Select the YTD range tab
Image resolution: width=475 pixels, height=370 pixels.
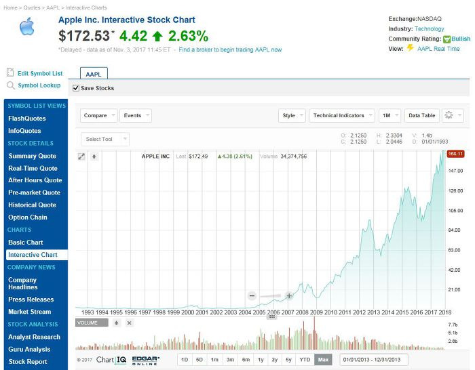click(305, 360)
